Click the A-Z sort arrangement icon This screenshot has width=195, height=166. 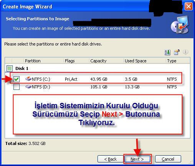167,52
